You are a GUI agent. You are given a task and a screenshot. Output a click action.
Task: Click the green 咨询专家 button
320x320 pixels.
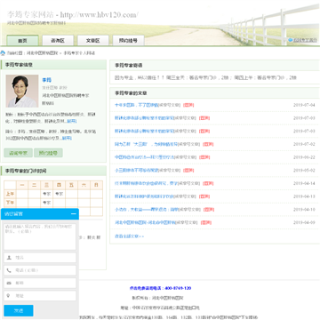(18, 153)
